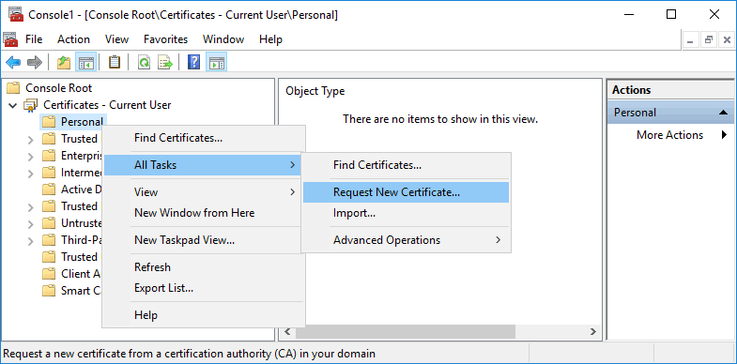Click the Third-Party folder icon in tree

pyautogui.click(x=49, y=240)
